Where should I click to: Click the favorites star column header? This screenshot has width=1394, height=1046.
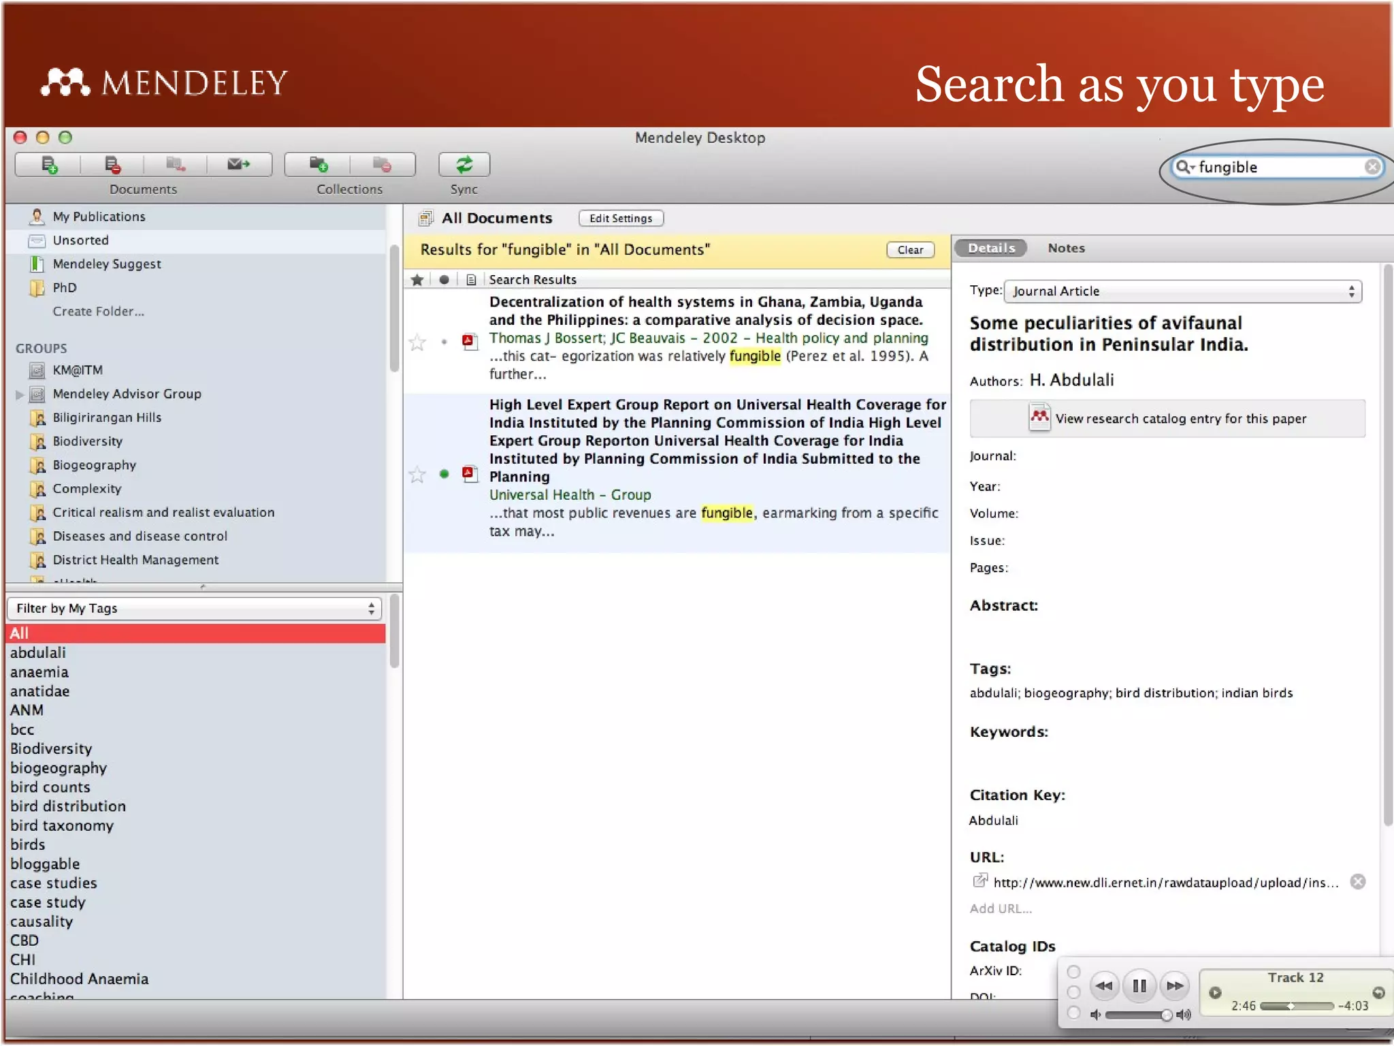point(417,280)
